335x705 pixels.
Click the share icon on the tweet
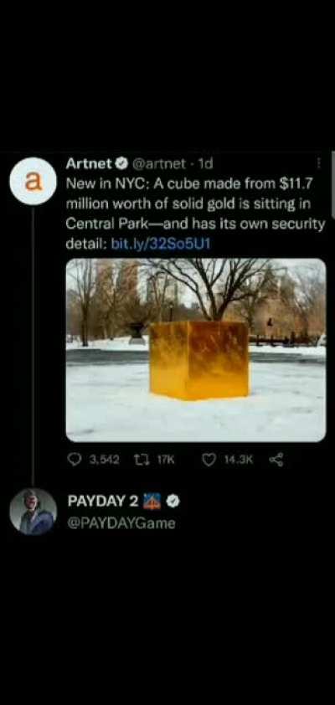point(276,460)
